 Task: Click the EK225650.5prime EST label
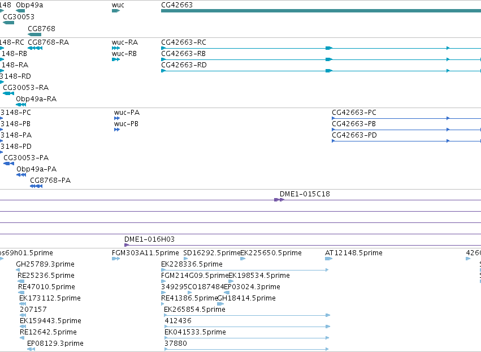point(271,253)
